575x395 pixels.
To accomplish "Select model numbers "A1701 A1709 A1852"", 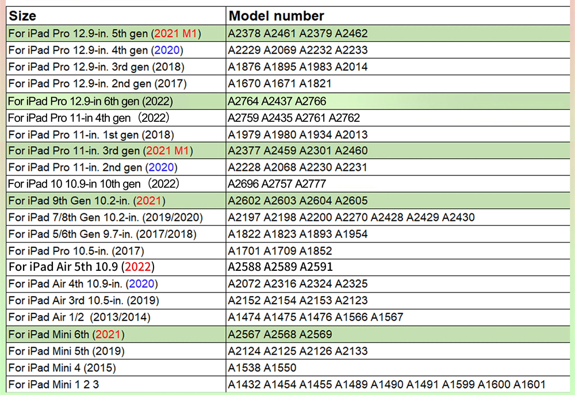I will (x=280, y=251).
